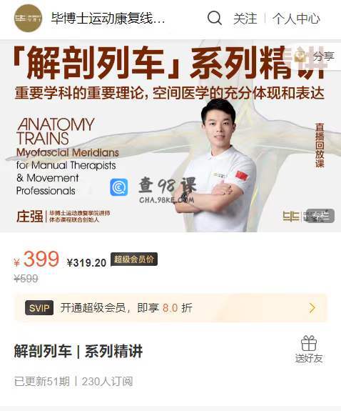
Task: Click the gold shop logo avatar
Action: click(x=29, y=18)
